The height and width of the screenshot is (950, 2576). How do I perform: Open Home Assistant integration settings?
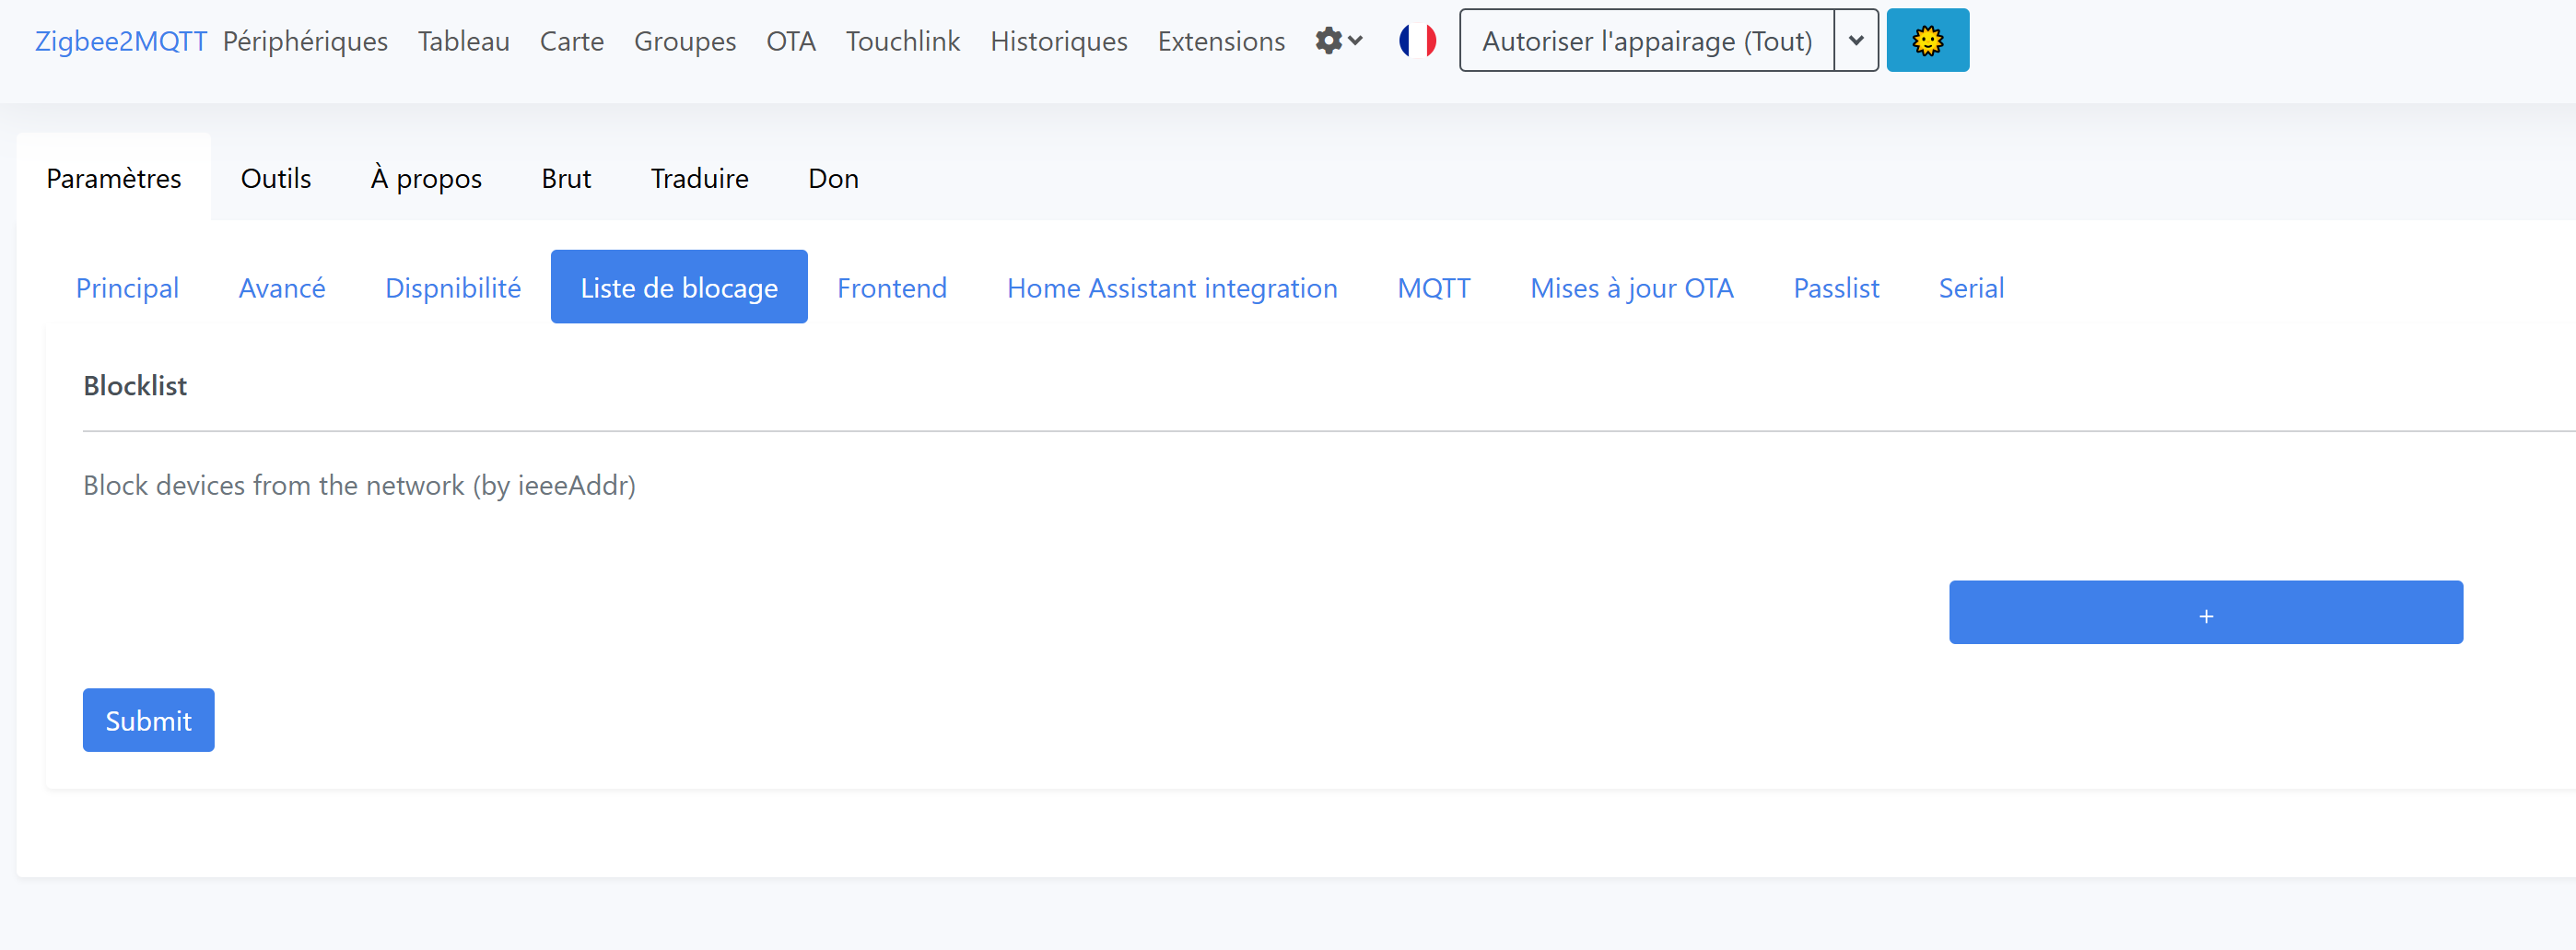1172,287
